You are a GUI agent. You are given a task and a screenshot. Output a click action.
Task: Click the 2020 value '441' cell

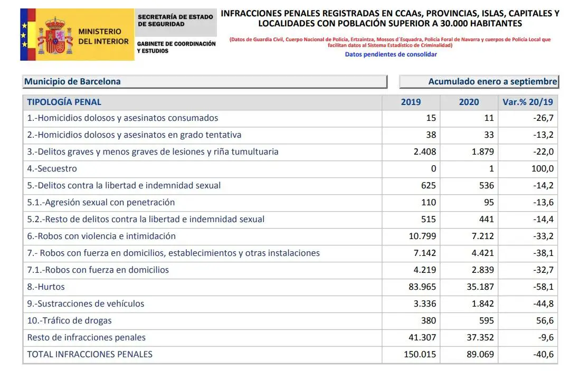(x=469, y=220)
